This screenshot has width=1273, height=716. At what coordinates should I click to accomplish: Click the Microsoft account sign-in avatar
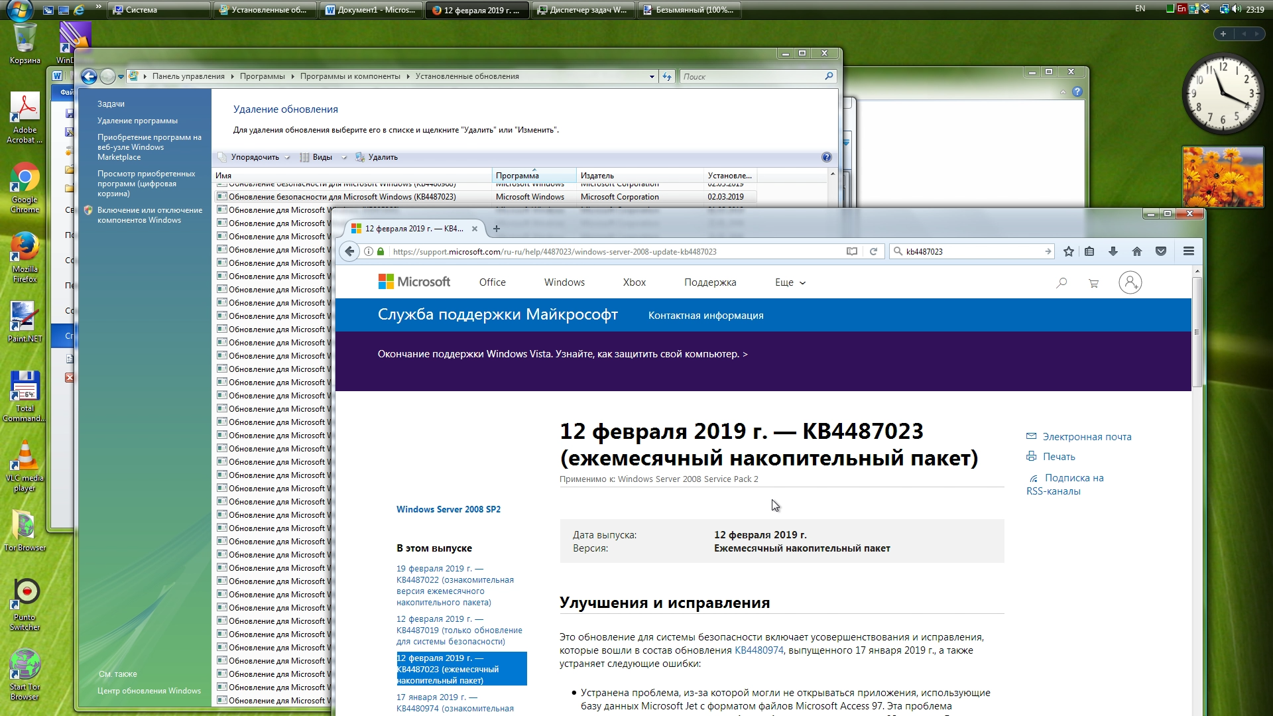[1130, 282]
